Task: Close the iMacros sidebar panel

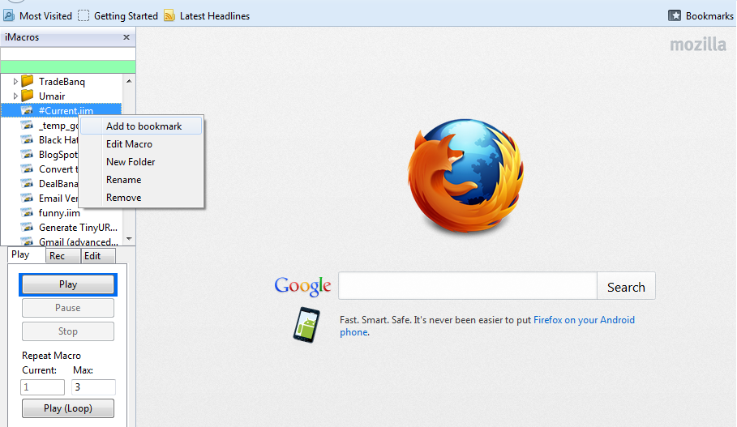Action: pos(126,37)
